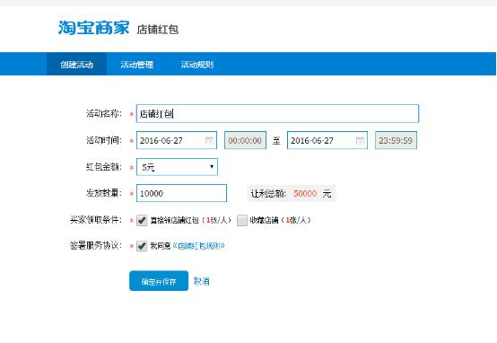Image resolution: width=497 pixels, height=343 pixels.
Task: Click the 签署服务协议 label
Action: click(96, 246)
